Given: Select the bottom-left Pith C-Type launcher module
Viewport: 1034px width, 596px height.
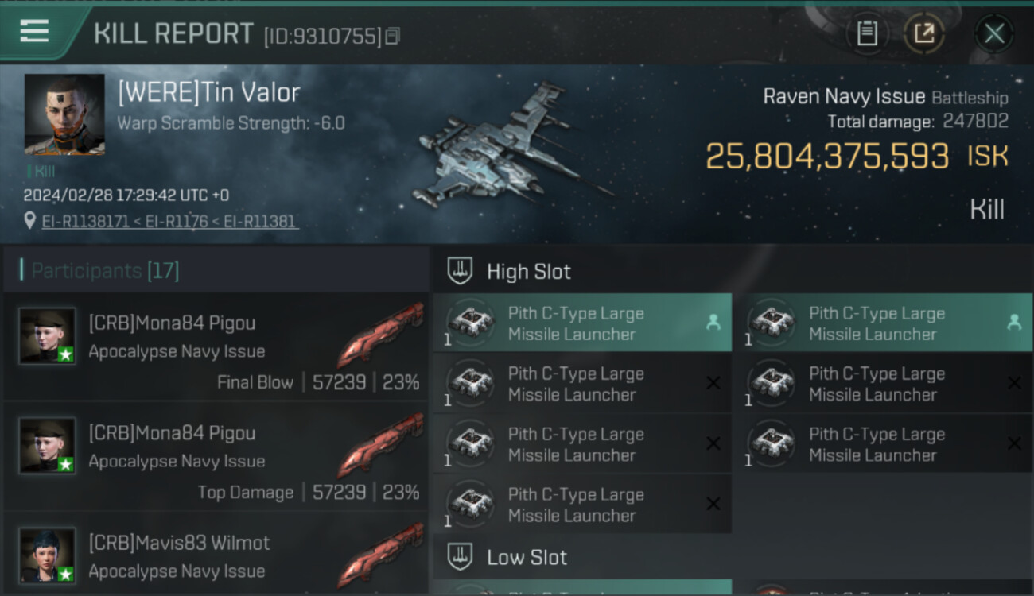Looking at the screenshot, I should pos(582,504).
